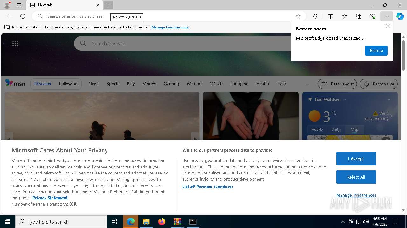
Task: Click the page vertical scrollbar thumb
Action: tap(403, 55)
